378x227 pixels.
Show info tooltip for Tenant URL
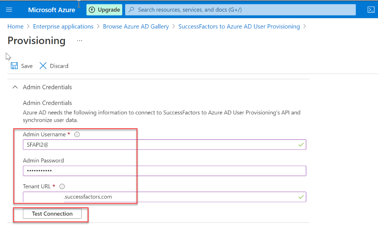(x=62, y=186)
